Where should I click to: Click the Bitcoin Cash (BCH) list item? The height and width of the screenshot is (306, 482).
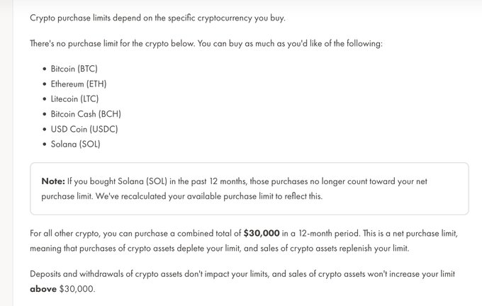click(86, 114)
